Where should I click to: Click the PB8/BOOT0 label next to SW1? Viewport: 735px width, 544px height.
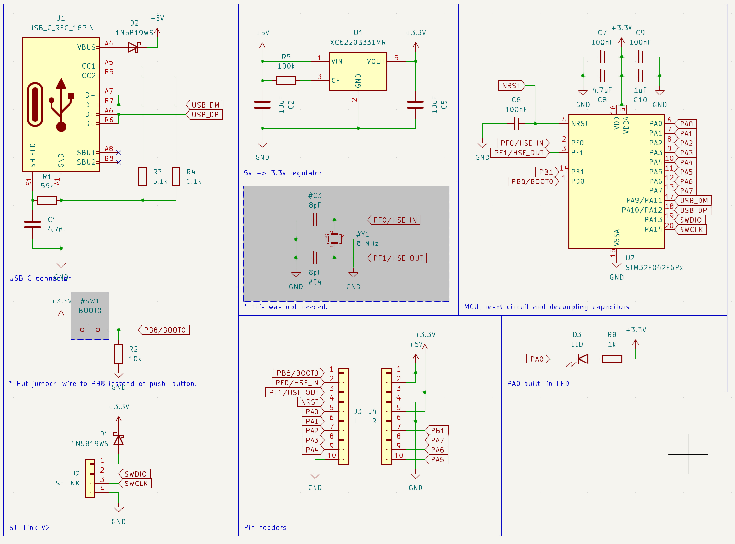[x=164, y=330]
